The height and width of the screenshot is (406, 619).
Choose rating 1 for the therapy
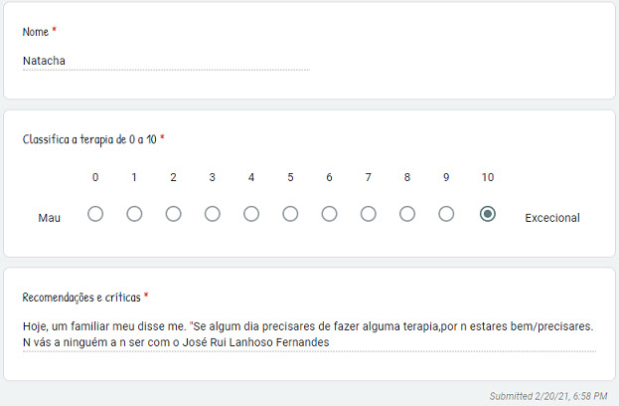134,214
